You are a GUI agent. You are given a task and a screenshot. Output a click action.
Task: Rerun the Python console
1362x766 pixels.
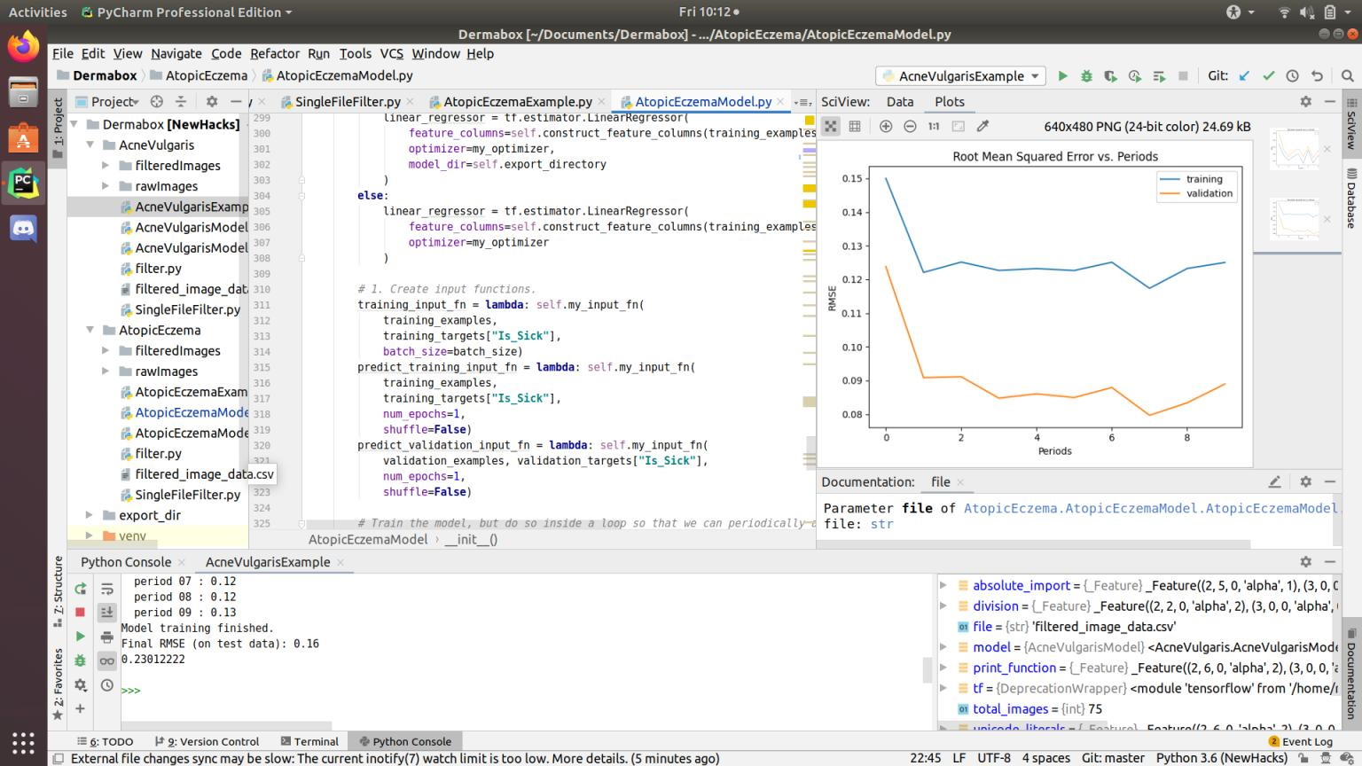click(x=81, y=589)
